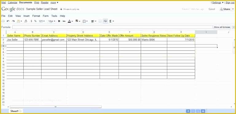Select column I header

tap(206, 32)
